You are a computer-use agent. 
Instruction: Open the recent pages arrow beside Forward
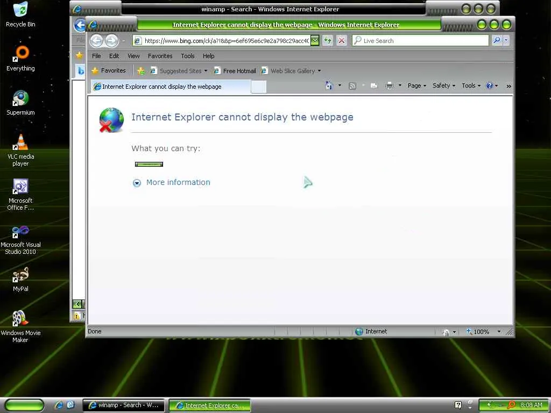pyautogui.click(x=123, y=41)
